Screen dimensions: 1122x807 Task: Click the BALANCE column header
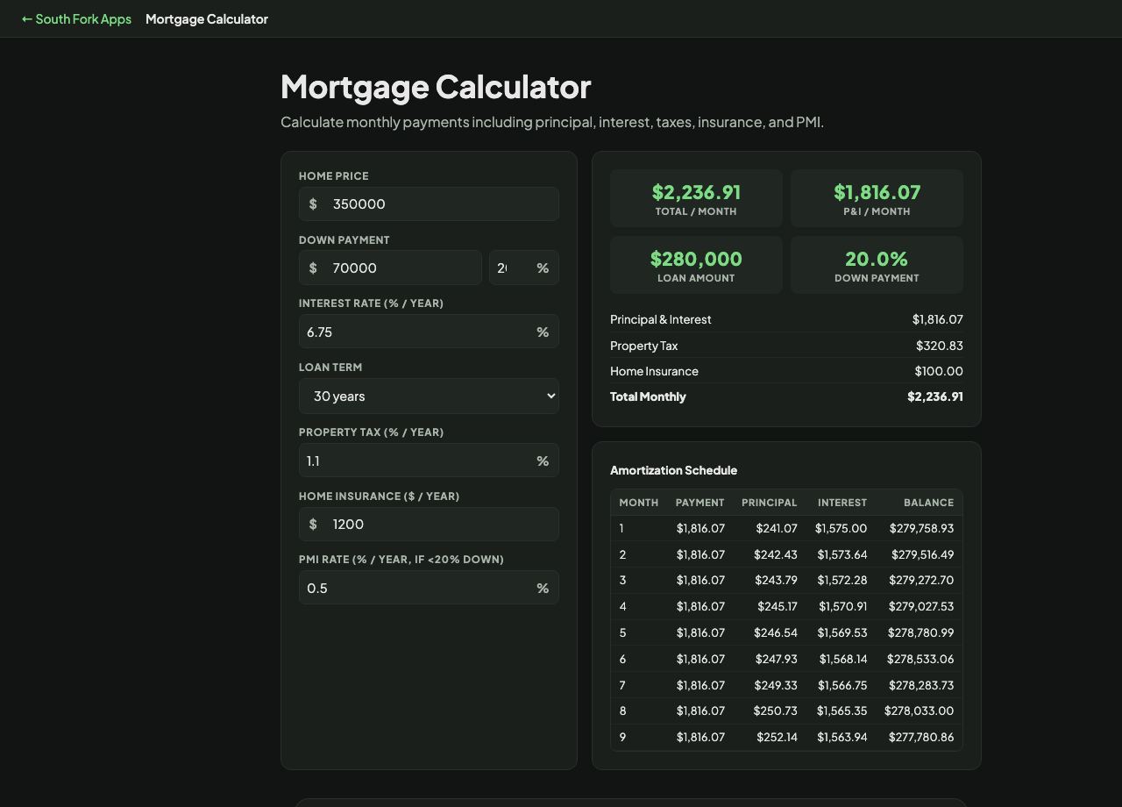(928, 503)
